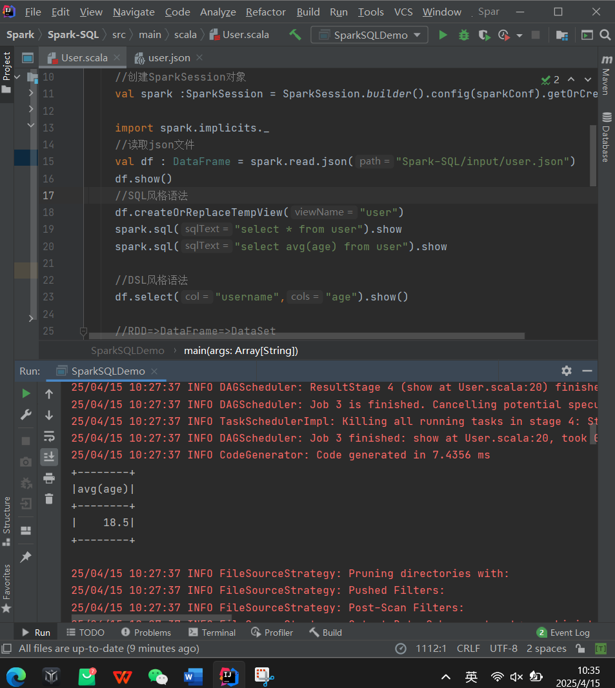Image resolution: width=615 pixels, height=688 pixels.
Task: Click the Search Everywhere magnifier
Action: pyautogui.click(x=605, y=35)
